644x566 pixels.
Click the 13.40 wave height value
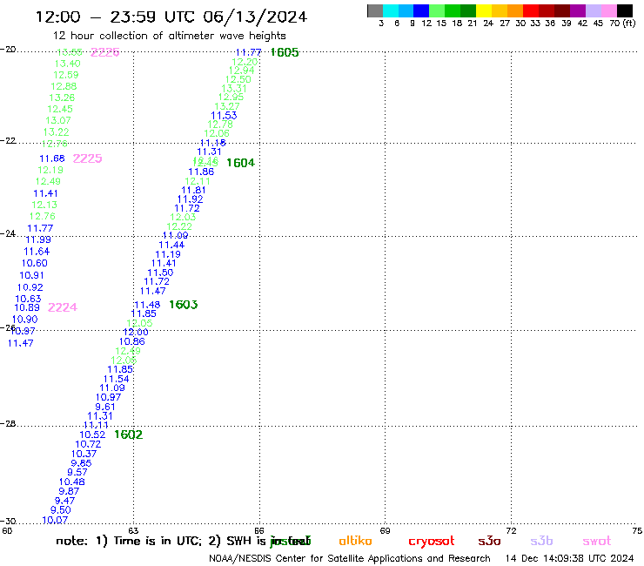[67, 64]
